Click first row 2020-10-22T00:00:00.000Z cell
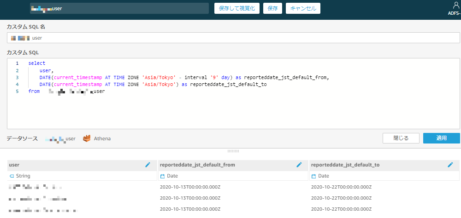 point(341,187)
